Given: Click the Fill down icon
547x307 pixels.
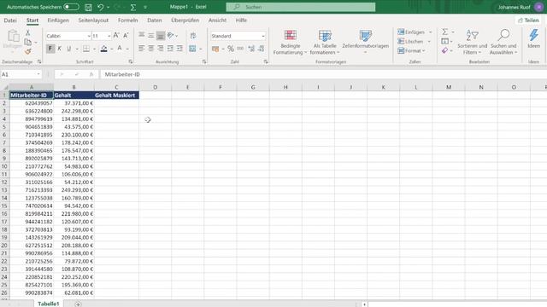Looking at the screenshot, I should [444, 42].
